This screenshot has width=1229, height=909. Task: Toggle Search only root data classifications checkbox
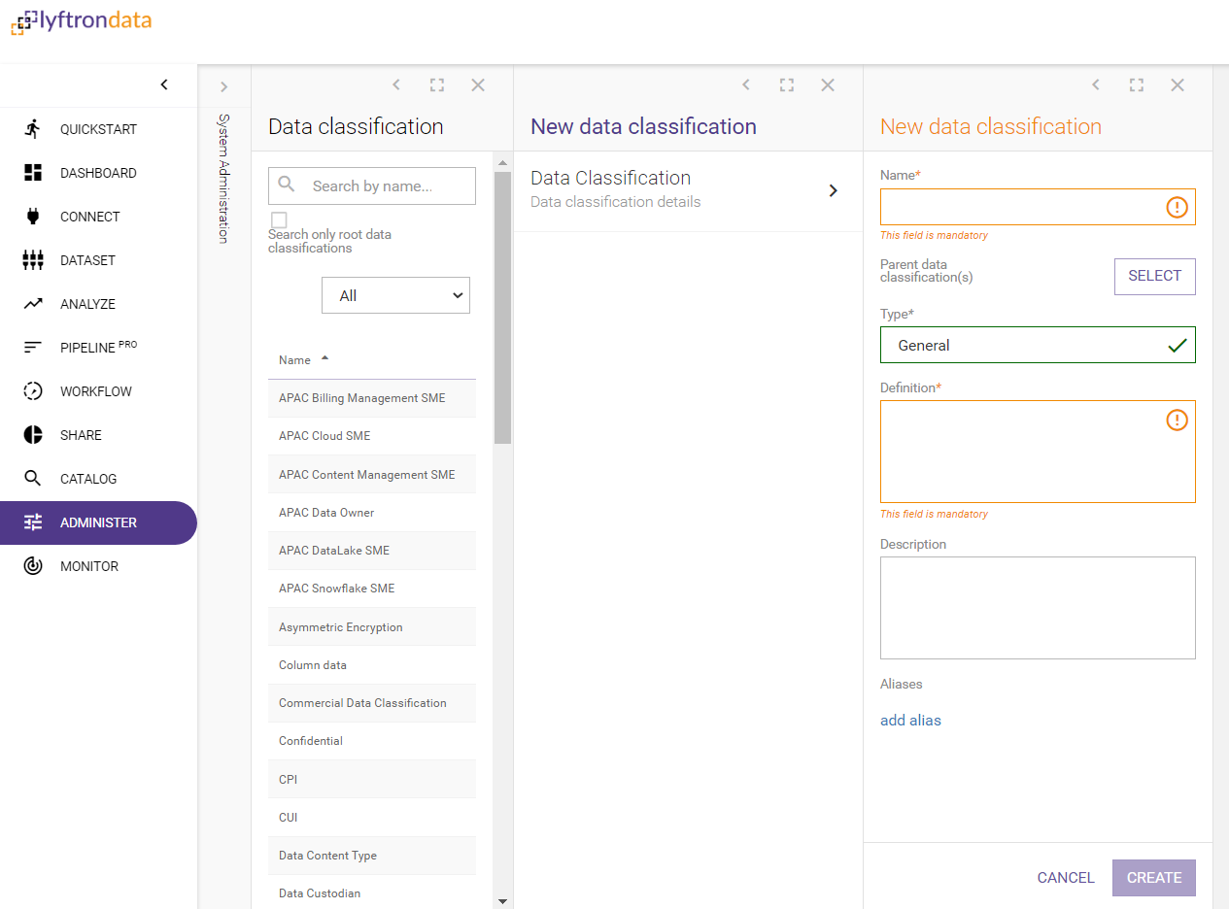pyautogui.click(x=279, y=219)
